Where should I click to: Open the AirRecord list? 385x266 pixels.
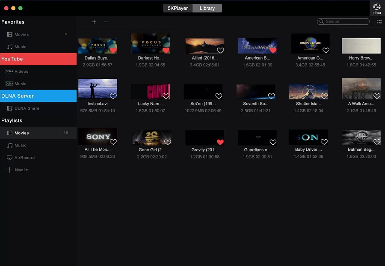(x=38, y=158)
